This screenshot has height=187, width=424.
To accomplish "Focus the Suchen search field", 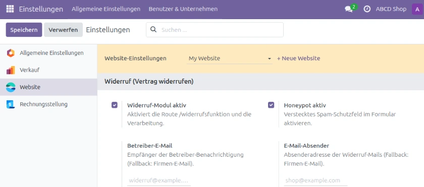I will point(215,30).
